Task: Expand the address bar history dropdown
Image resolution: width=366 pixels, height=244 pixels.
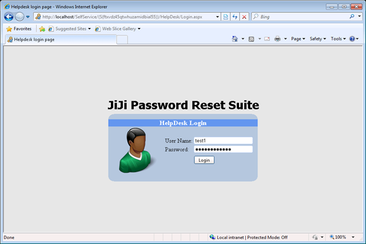Action: click(217, 17)
